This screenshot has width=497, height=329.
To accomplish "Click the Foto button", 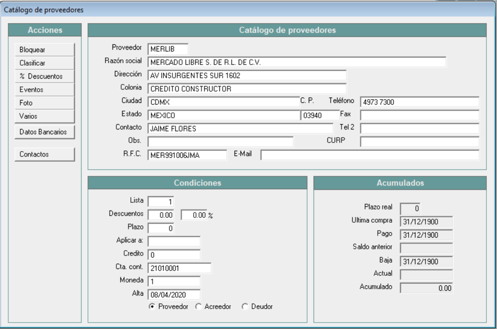I will coord(45,103).
